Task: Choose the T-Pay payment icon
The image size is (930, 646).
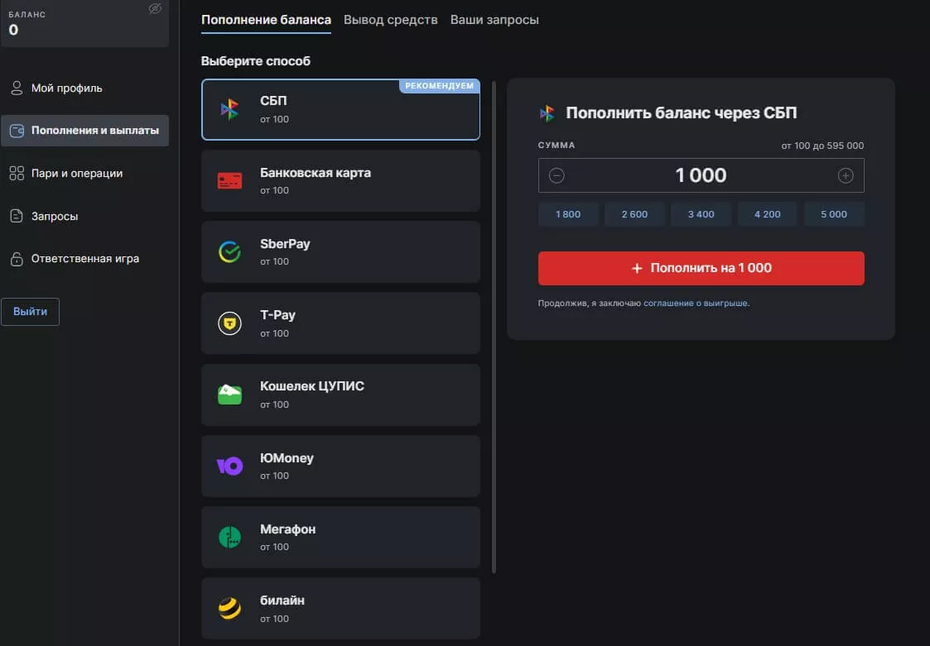Action: pos(229,323)
